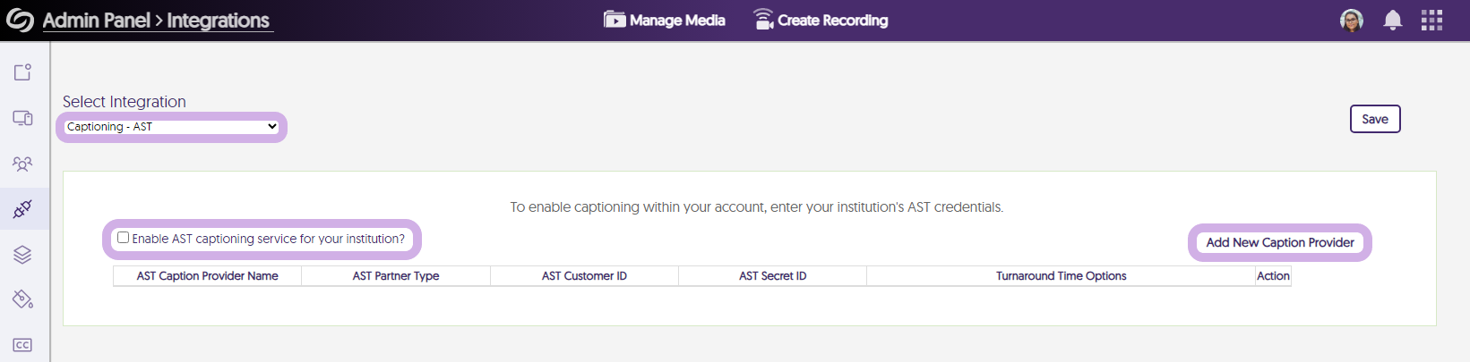Open Manage Media

(x=665, y=21)
